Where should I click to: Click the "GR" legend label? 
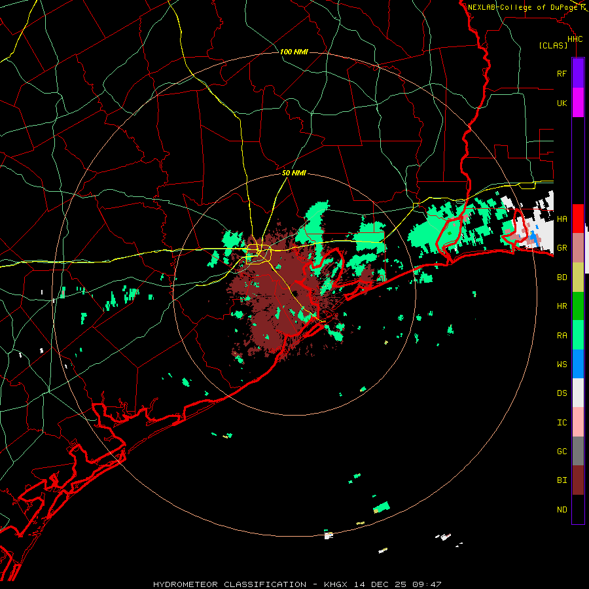(562, 248)
